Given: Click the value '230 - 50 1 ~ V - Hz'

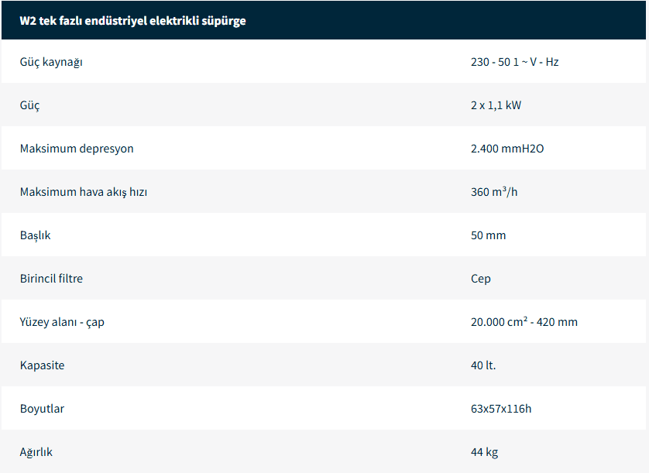Looking at the screenshot, I should pos(514,62).
